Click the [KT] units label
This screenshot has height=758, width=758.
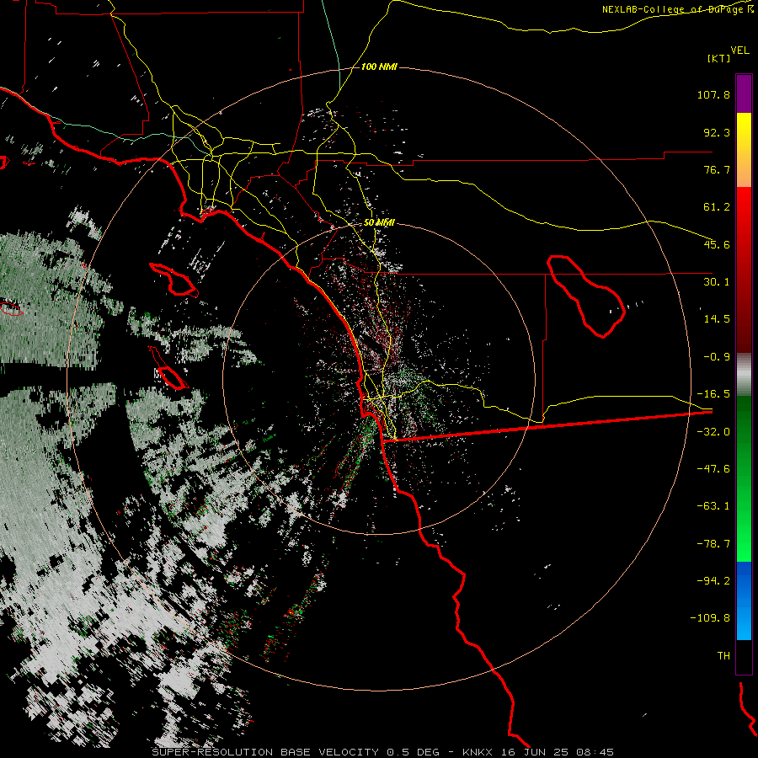tap(719, 58)
